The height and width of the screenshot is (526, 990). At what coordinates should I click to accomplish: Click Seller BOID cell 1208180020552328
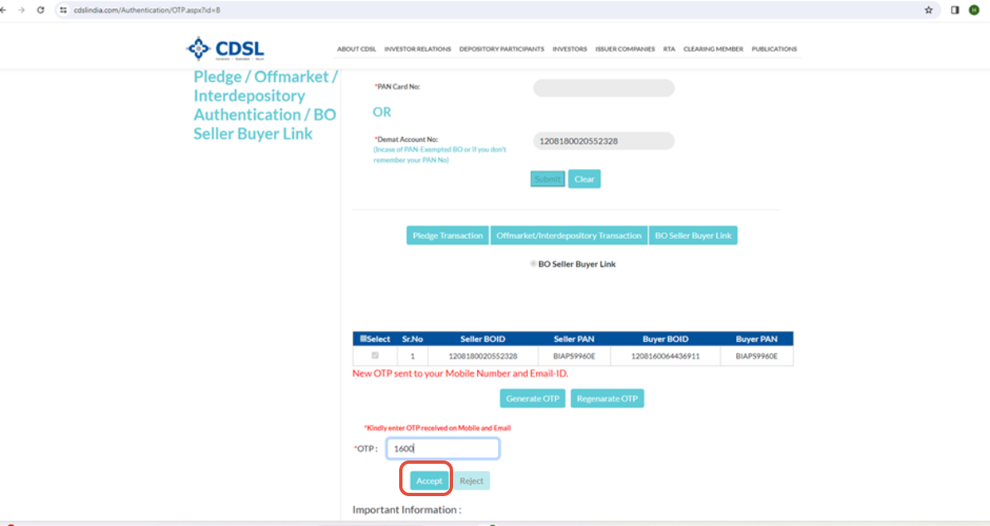pyautogui.click(x=483, y=356)
